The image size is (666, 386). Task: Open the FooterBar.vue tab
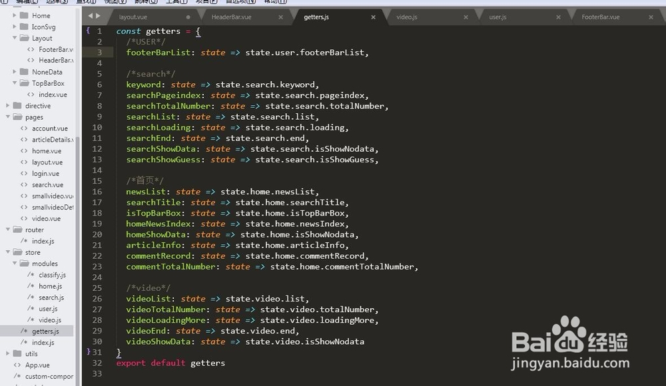(x=601, y=17)
